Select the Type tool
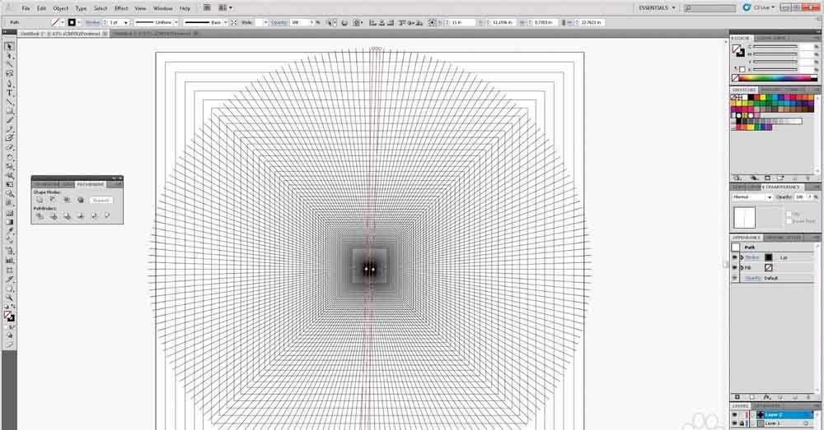Viewport: 824px width, 430px height. tap(9, 93)
